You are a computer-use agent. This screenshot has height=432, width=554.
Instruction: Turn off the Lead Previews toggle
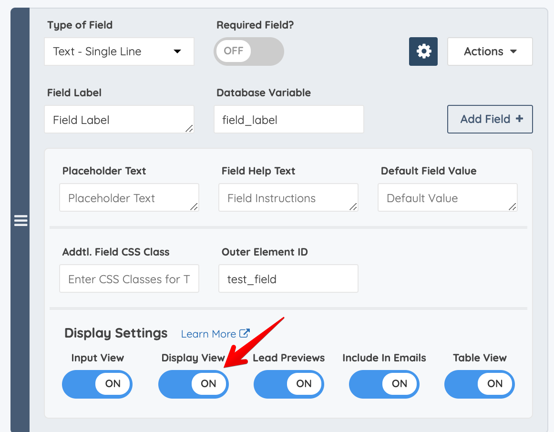click(x=288, y=384)
